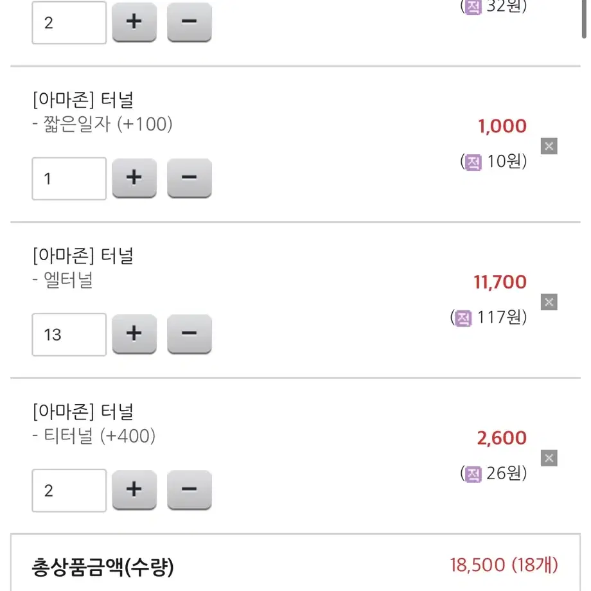This screenshot has height=591, width=591.
Task: Click plus button on topmost item with quantity 2
Action: pos(134,22)
